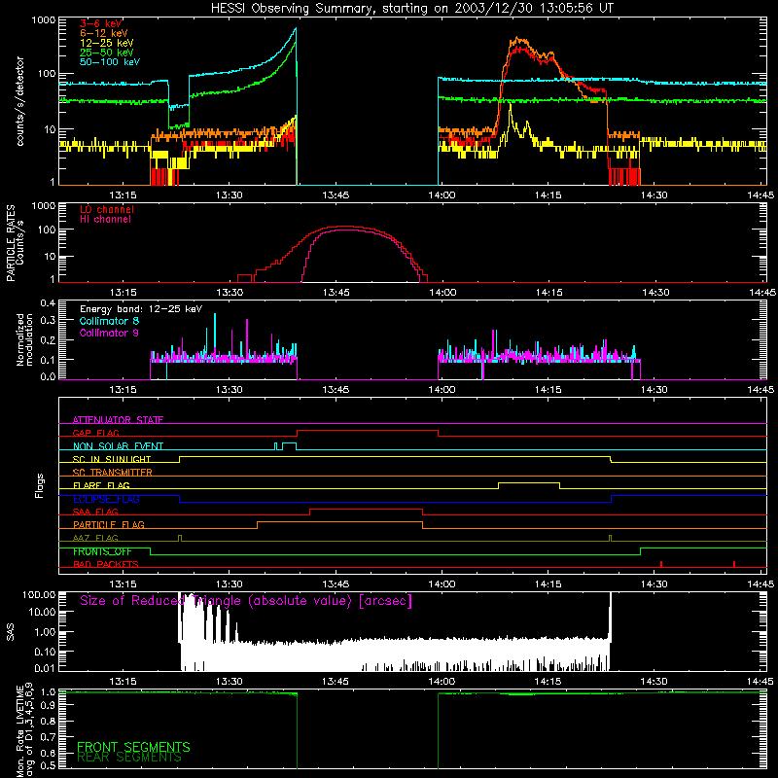The image size is (778, 778).
Task: Click the Normalized modulation axis label
Action: click(25, 339)
